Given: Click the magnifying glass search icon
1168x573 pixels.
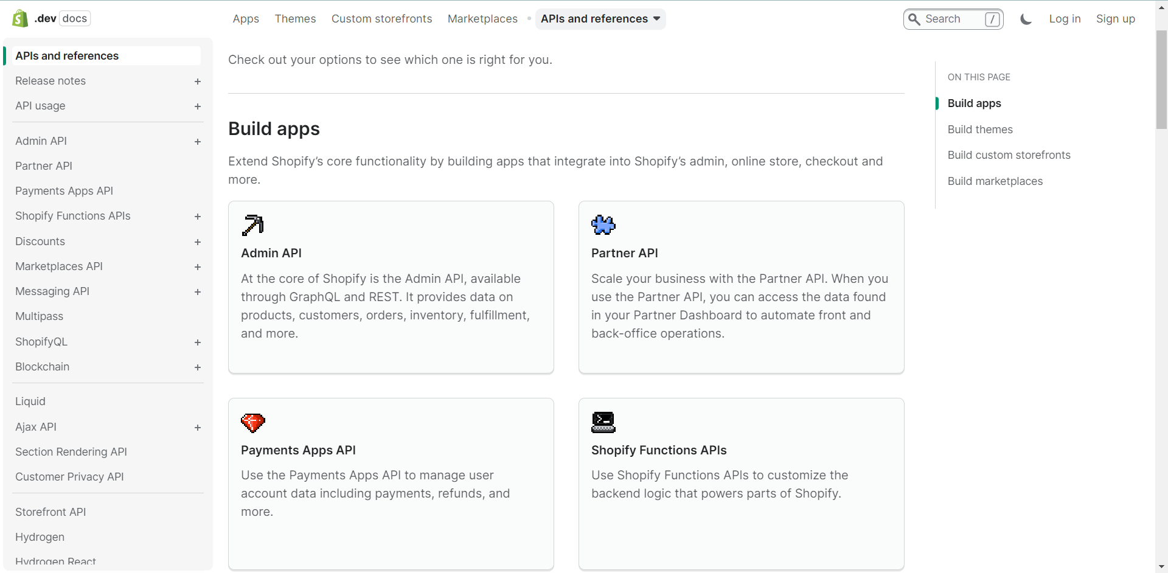Looking at the screenshot, I should tap(914, 19).
